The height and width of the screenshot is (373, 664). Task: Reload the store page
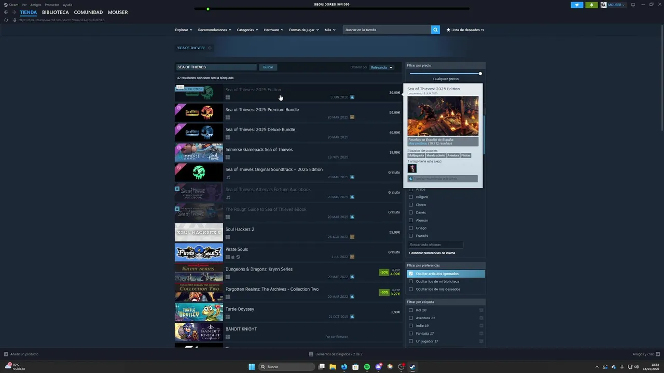(6, 20)
